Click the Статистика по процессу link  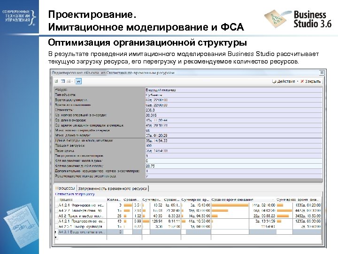75,194
